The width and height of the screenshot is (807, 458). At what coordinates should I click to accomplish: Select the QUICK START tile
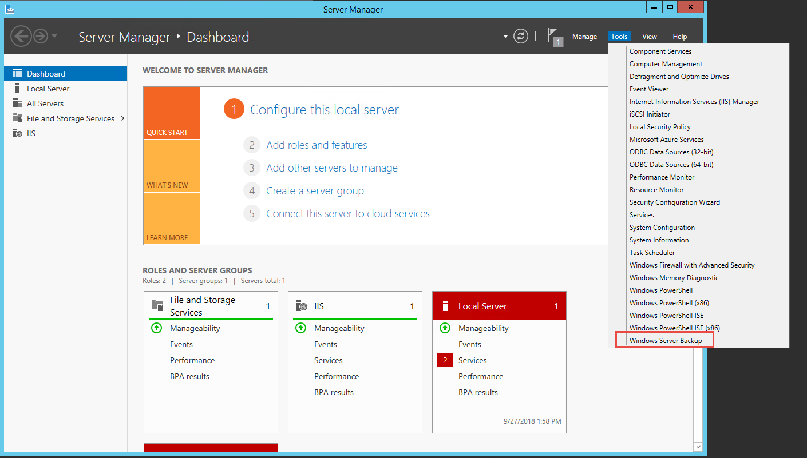[172, 113]
